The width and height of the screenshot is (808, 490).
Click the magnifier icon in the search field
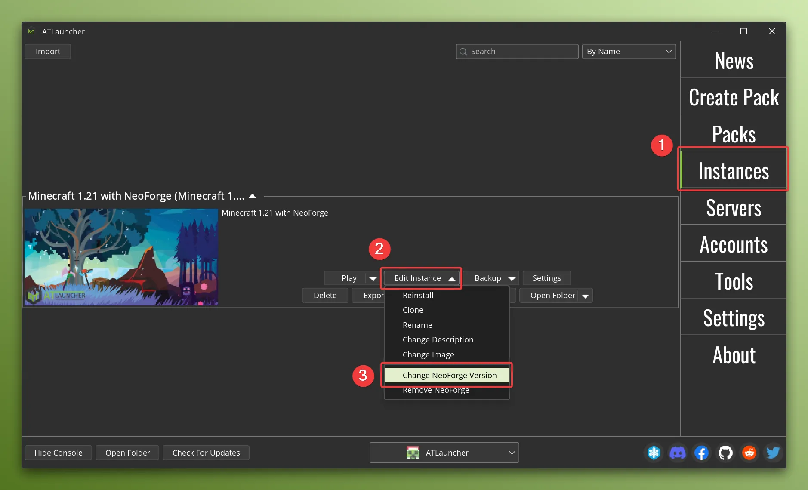pyautogui.click(x=464, y=51)
